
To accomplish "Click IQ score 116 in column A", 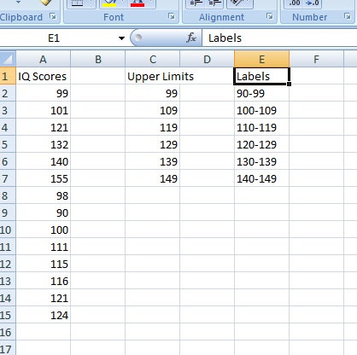I will pos(43,281).
